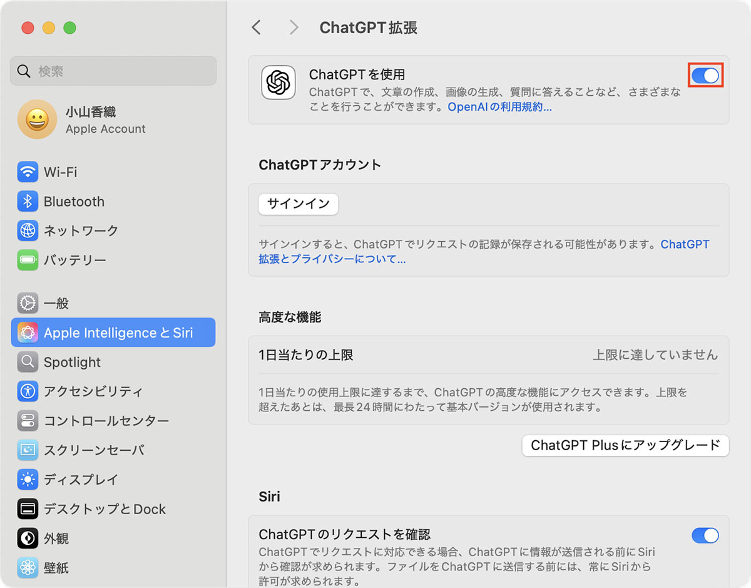
Task: Open the Bluetooth settings pane
Action: (113, 201)
